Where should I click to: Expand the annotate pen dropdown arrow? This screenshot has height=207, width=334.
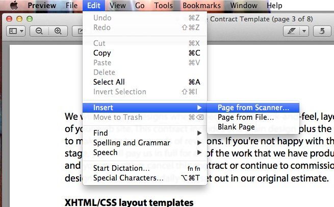[304, 31]
